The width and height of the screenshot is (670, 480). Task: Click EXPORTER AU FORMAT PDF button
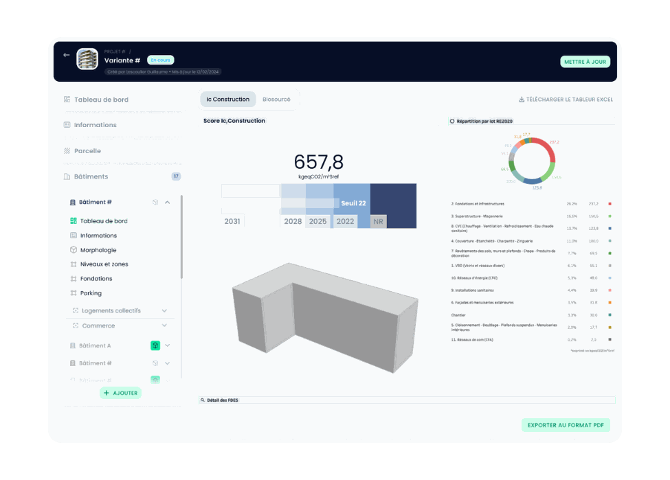click(566, 425)
